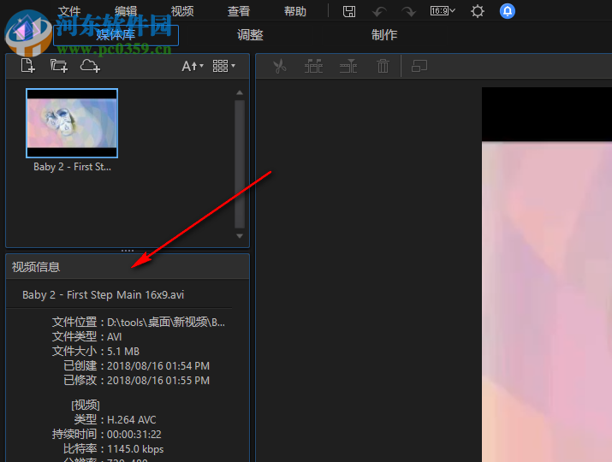Click the multi-trim icon beside split
The height and width of the screenshot is (462, 612).
[x=348, y=66]
